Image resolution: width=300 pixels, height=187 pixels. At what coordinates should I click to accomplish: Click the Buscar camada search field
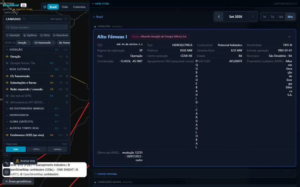(37, 27)
